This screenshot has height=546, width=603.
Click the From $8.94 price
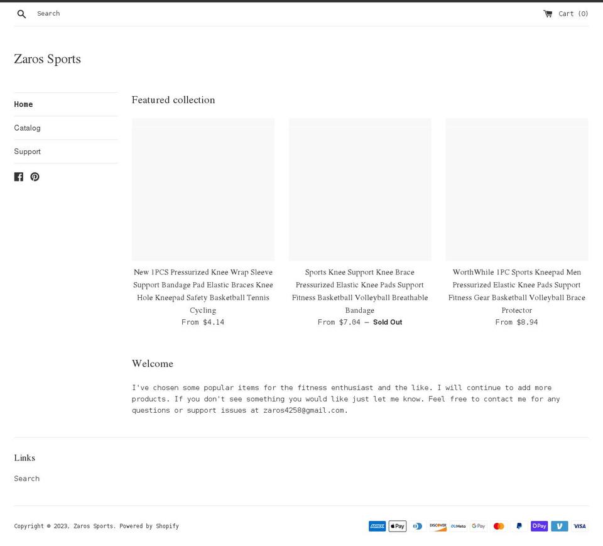pos(517,322)
